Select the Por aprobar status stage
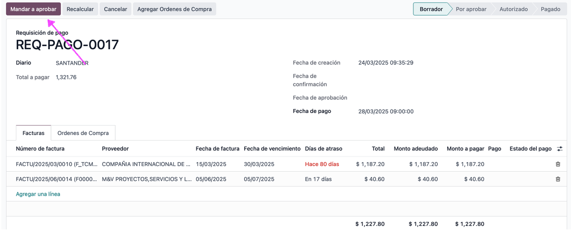Screen dimensions: 571x232 pyautogui.click(x=471, y=9)
